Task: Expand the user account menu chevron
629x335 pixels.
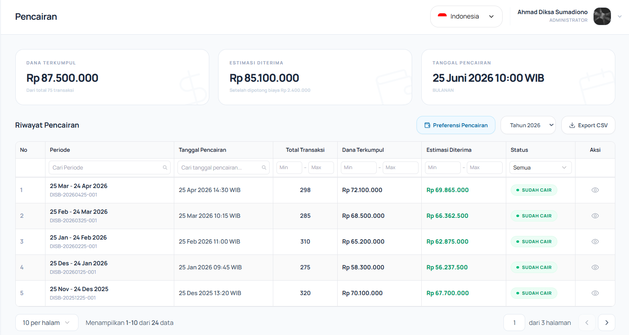Action: click(x=620, y=17)
